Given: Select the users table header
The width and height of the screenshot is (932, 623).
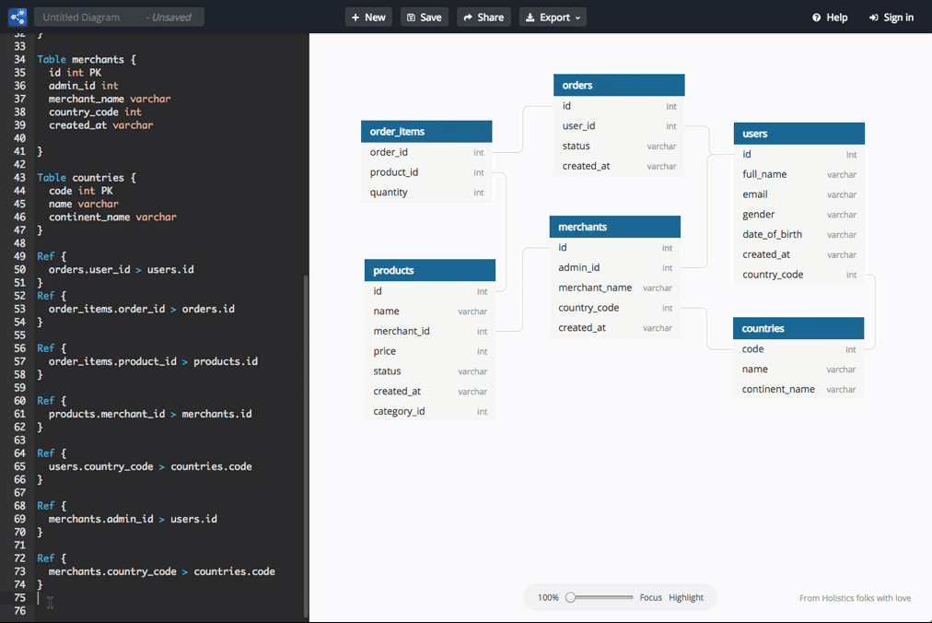Looking at the screenshot, I should 798,133.
